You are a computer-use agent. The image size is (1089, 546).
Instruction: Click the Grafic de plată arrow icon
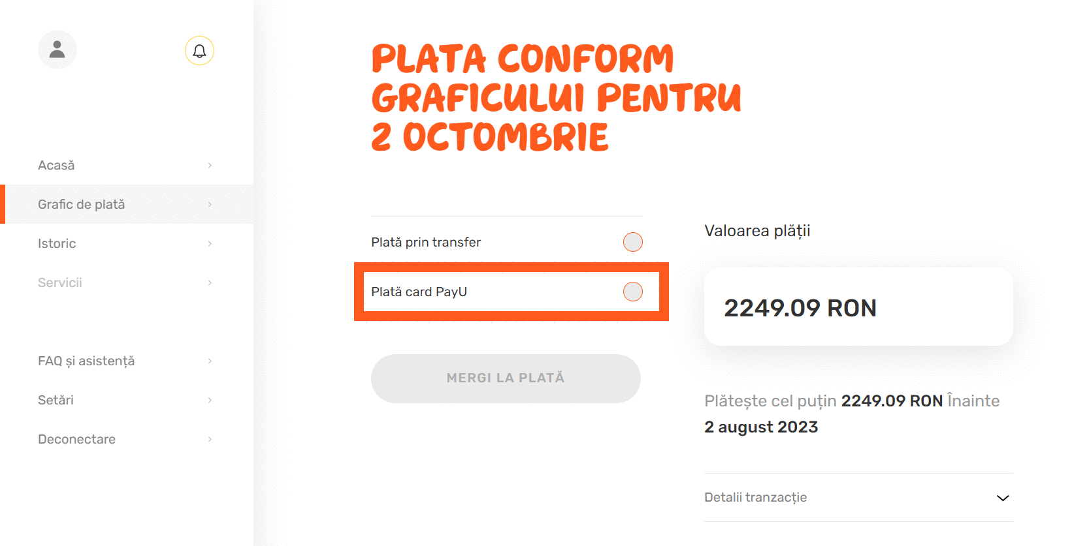point(210,204)
